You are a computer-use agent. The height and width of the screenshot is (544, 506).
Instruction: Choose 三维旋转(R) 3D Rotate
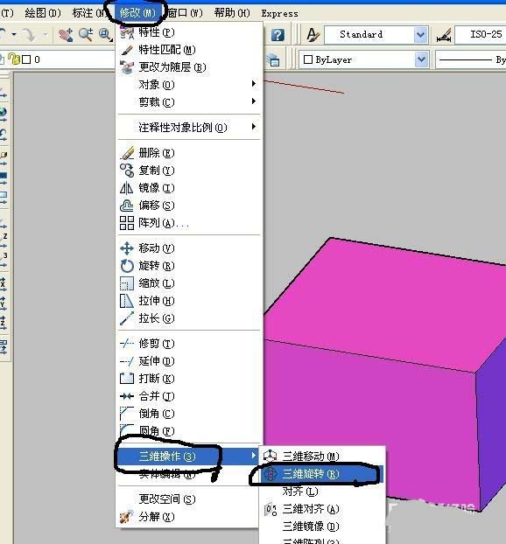pyautogui.click(x=322, y=474)
